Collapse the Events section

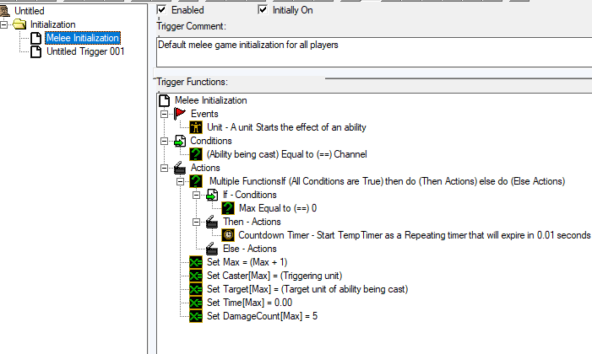tap(164, 114)
